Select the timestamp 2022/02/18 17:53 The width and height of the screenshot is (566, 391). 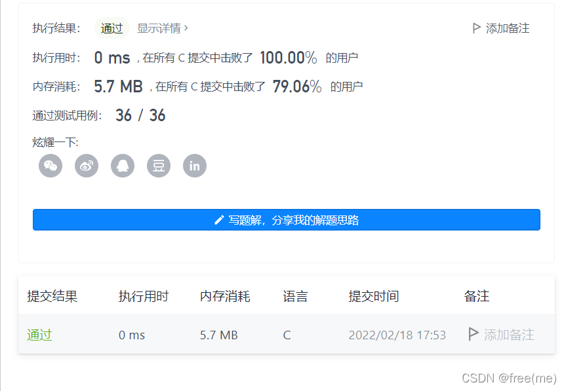(397, 335)
